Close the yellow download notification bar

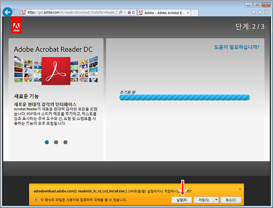click(x=240, y=189)
